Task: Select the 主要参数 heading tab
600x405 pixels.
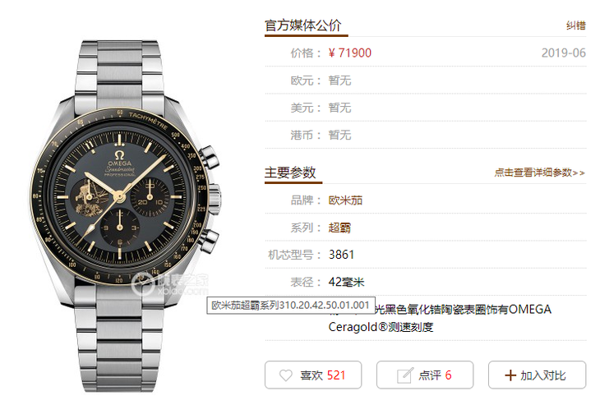Action: pos(290,173)
